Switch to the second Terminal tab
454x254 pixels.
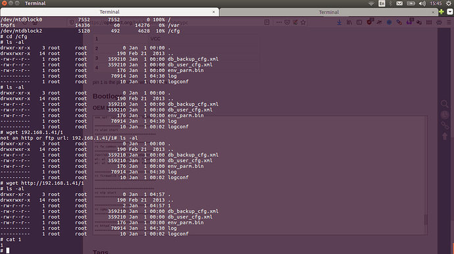coord(328,12)
